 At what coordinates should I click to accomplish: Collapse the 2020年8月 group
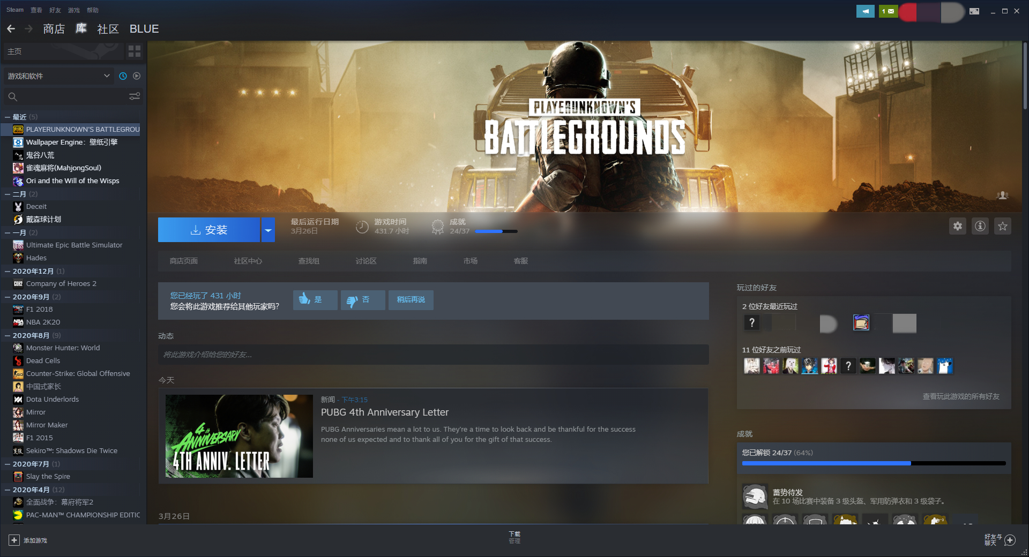click(8, 336)
